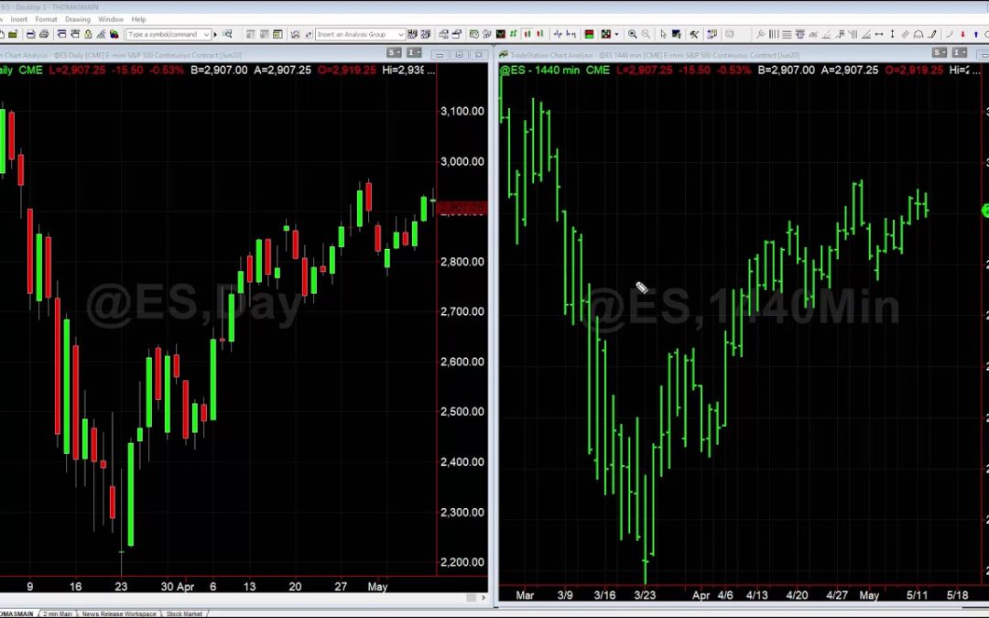Toggle the red/green bar color display icon
The image size is (989, 618).
pyautogui.click(x=588, y=35)
